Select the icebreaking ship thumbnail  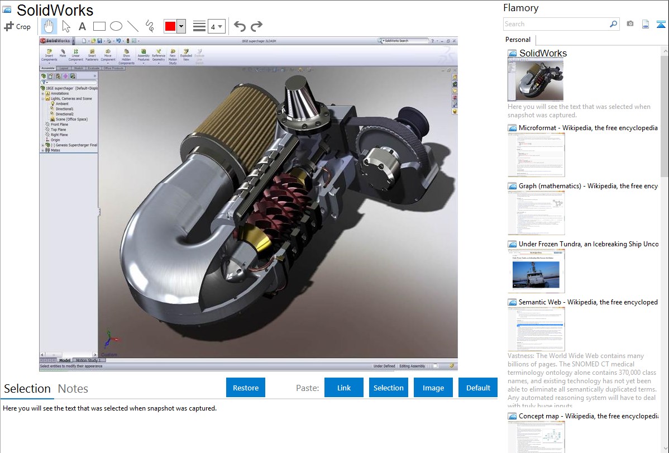coord(536,271)
